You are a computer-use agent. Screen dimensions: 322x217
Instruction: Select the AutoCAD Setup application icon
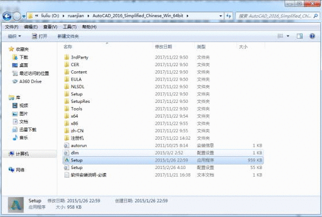67,160
